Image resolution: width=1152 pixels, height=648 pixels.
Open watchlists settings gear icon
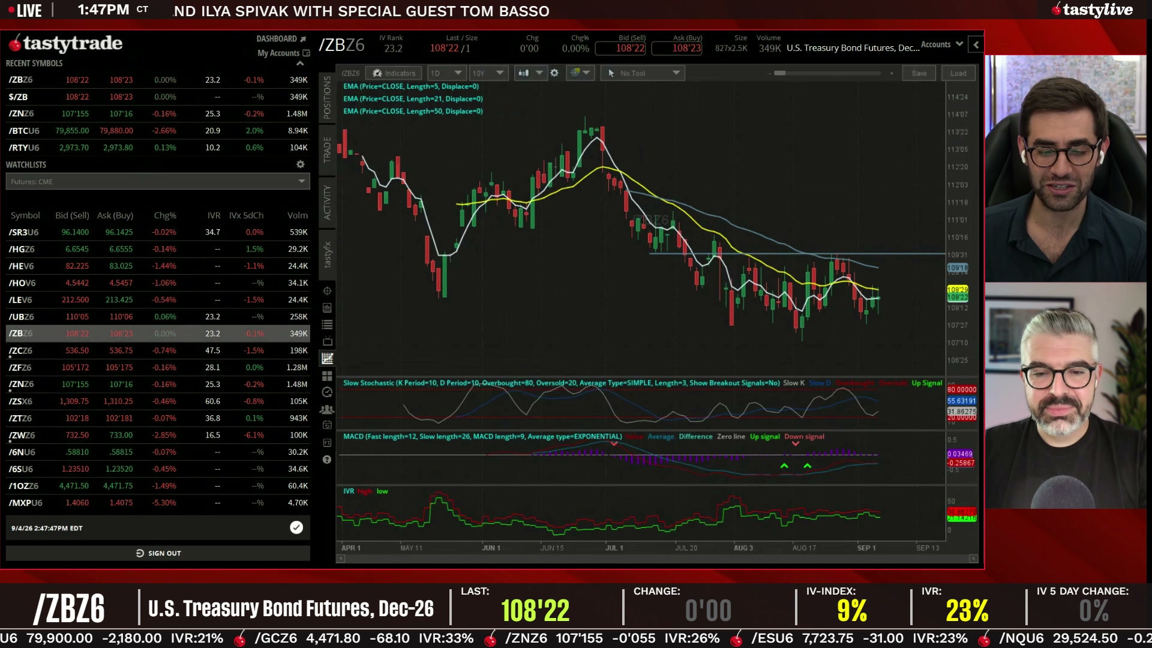pos(301,164)
